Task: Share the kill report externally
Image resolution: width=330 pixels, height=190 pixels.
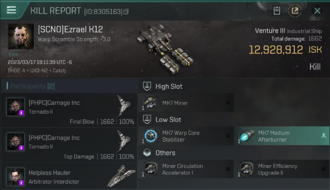Action: (x=295, y=11)
